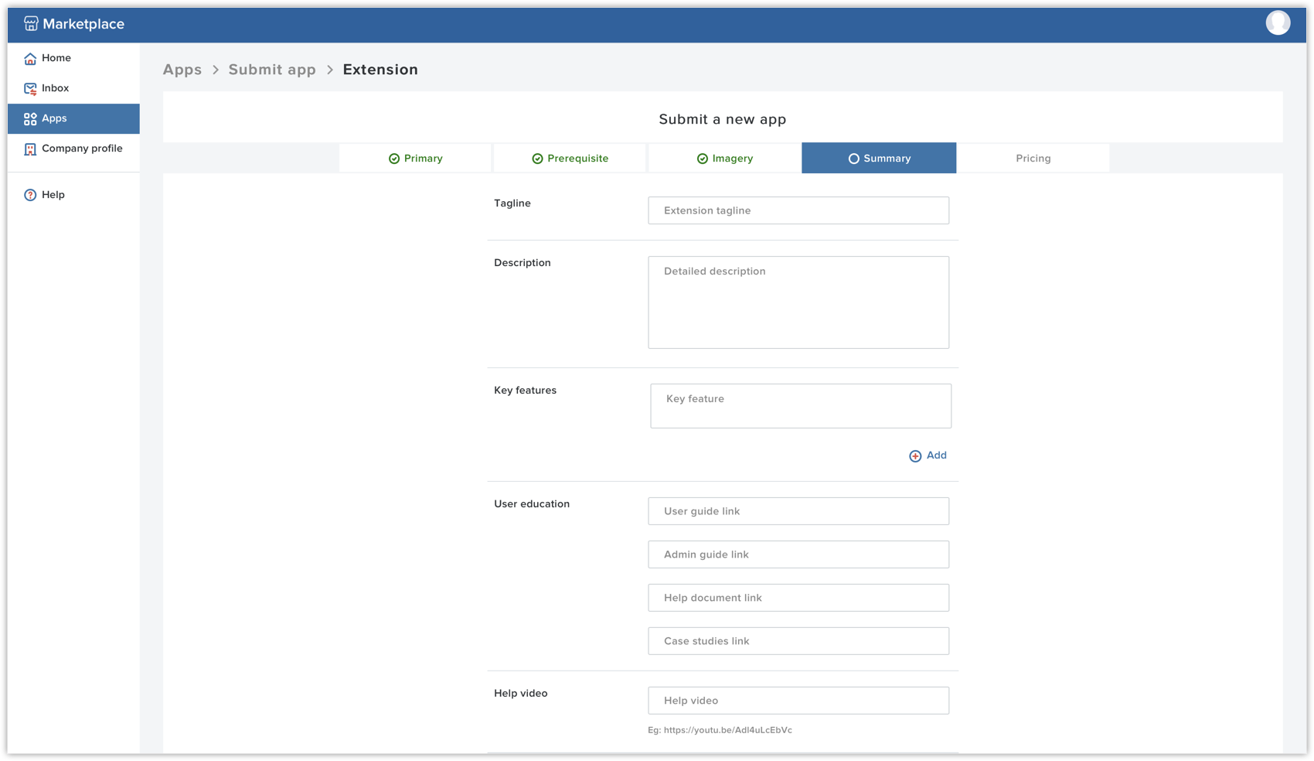Select Apps in the sidebar menu
The image size is (1314, 761).
73,118
